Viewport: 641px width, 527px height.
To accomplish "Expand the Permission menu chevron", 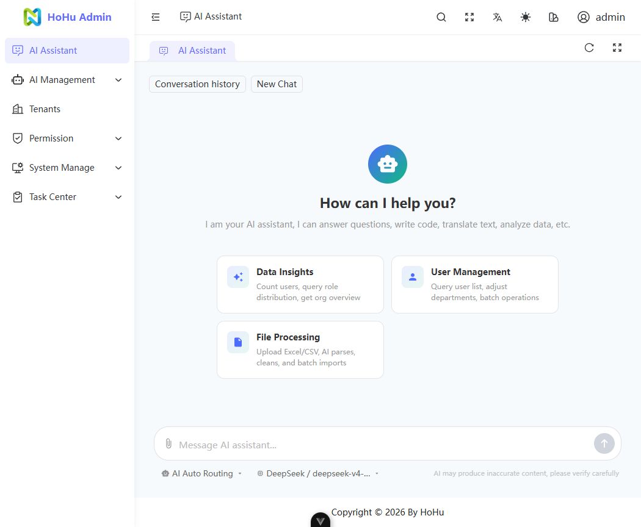I will pyautogui.click(x=118, y=138).
